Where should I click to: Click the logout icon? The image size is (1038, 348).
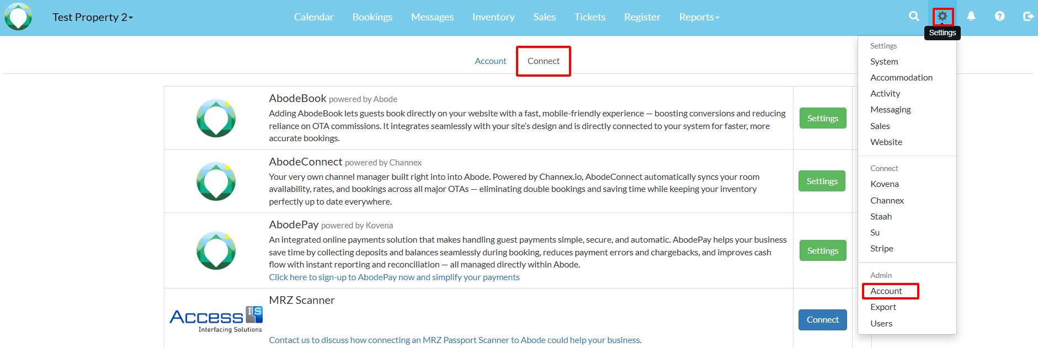point(1028,16)
